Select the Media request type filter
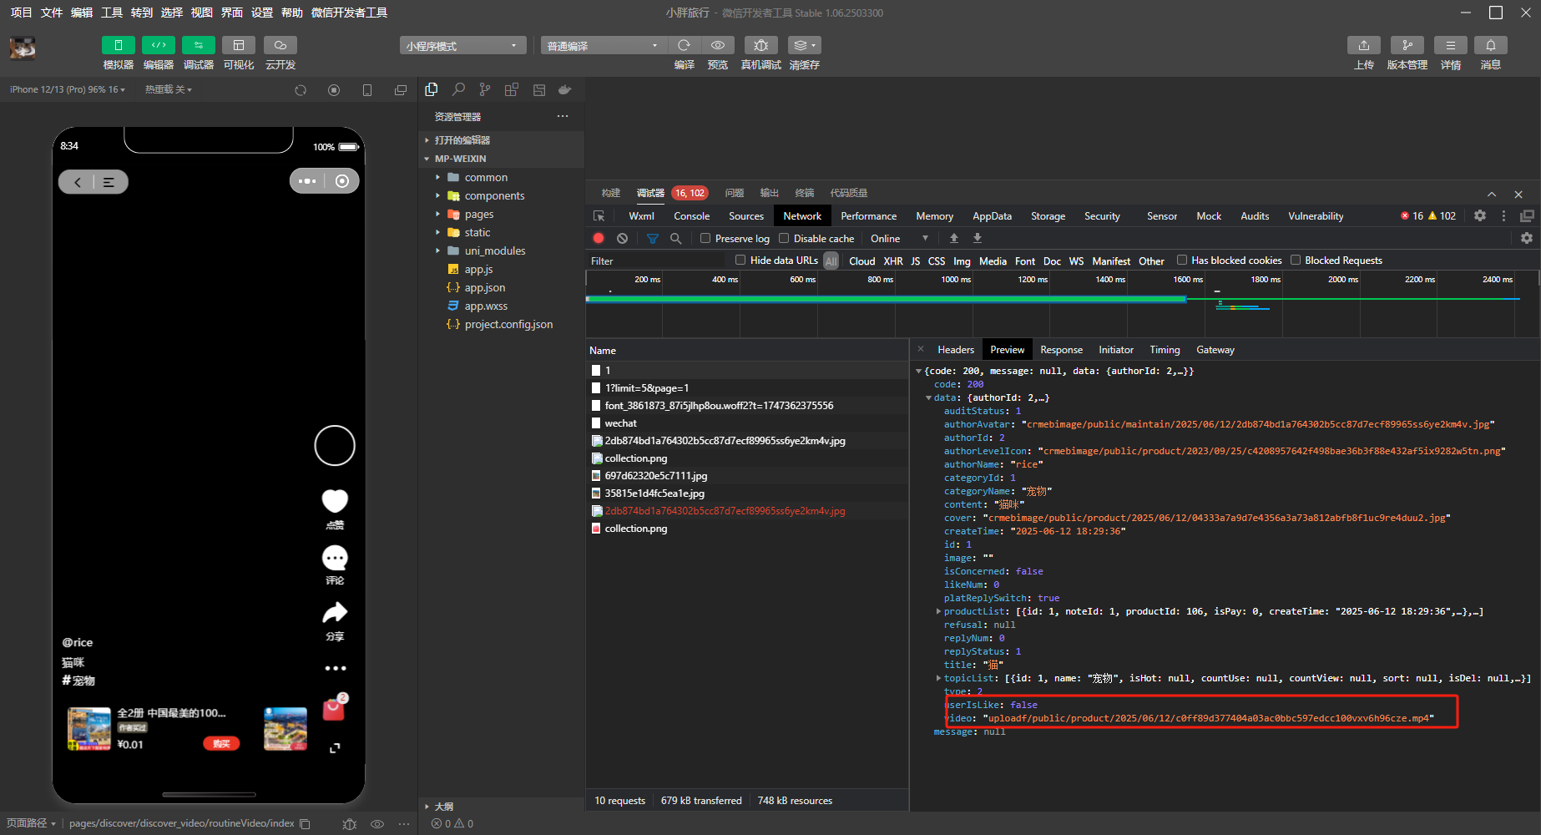Viewport: 1541px width, 835px height. [x=993, y=261]
